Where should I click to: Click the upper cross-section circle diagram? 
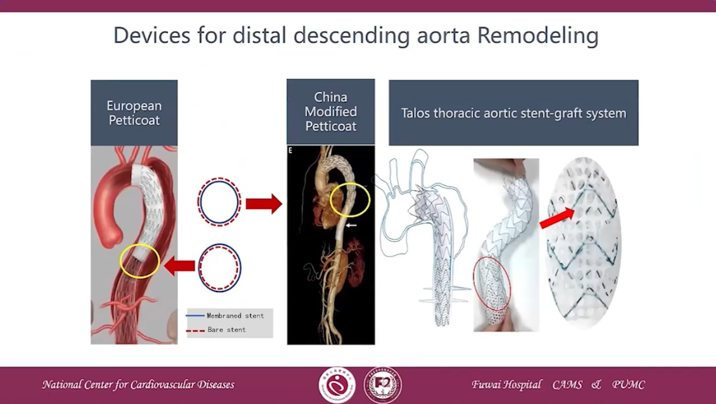pyautogui.click(x=219, y=202)
